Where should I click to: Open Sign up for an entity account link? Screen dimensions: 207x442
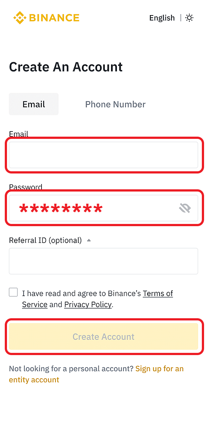(x=96, y=374)
